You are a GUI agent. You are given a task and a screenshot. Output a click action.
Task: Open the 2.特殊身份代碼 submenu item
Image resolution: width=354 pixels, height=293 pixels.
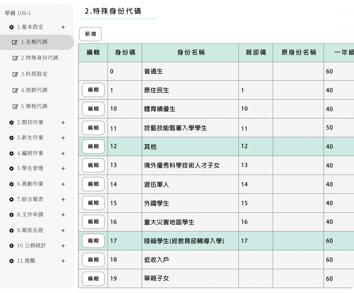click(x=40, y=58)
